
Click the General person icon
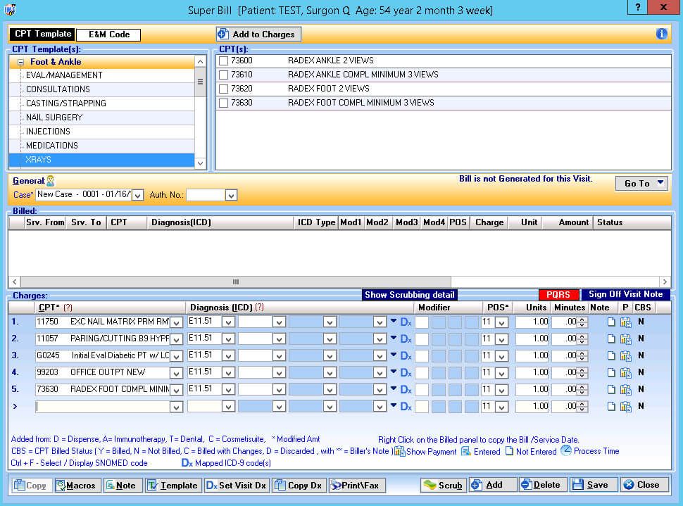coord(50,181)
